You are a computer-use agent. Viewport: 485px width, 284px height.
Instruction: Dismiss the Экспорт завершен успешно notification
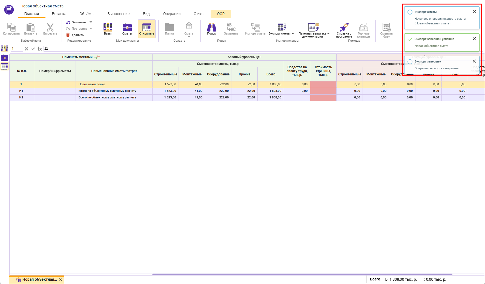tap(474, 39)
